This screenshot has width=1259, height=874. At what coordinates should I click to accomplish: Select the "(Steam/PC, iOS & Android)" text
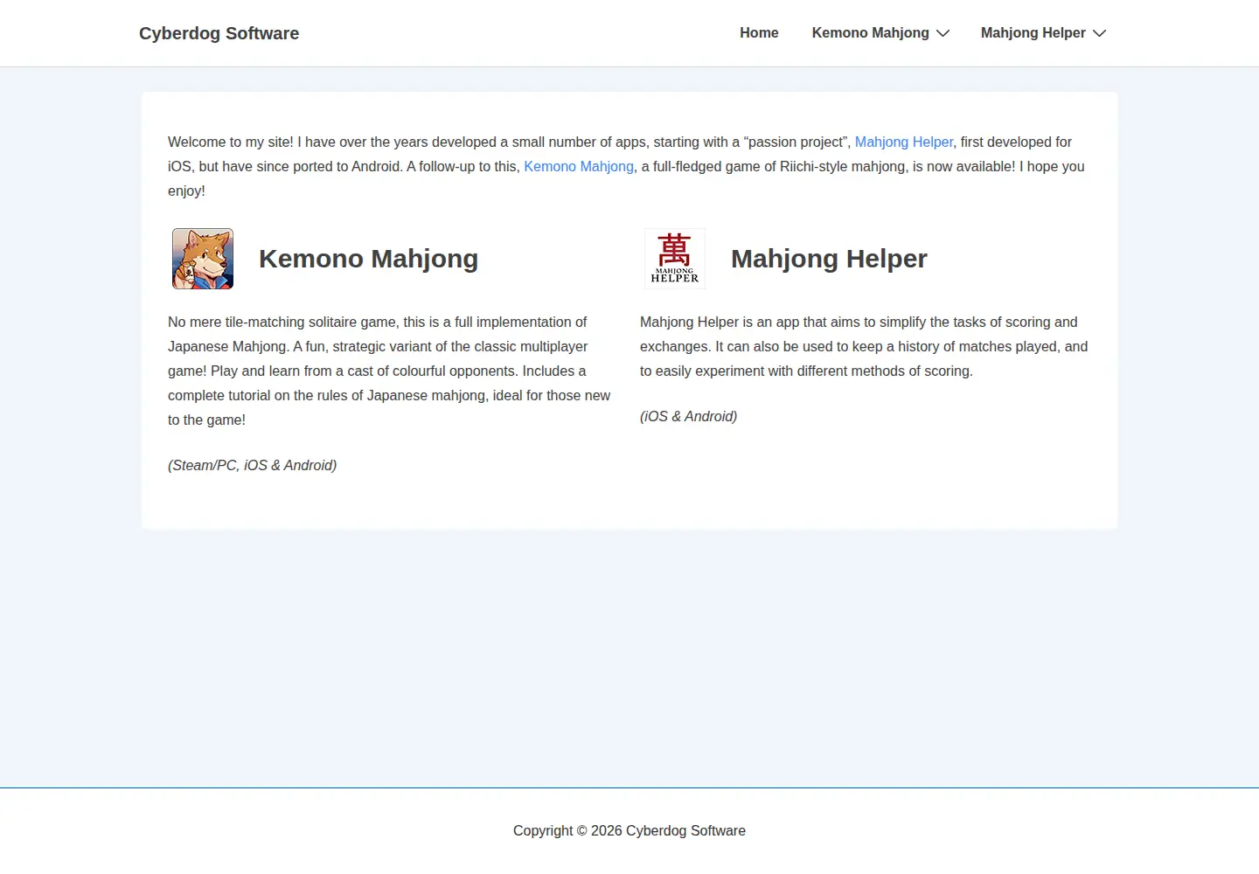coord(252,465)
